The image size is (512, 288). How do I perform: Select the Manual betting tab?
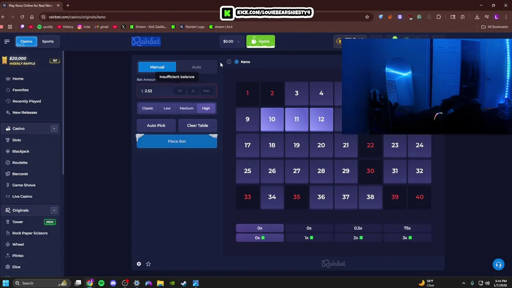click(157, 67)
